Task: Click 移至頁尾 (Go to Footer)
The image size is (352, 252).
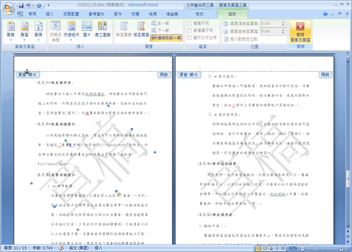Action: click(x=141, y=29)
